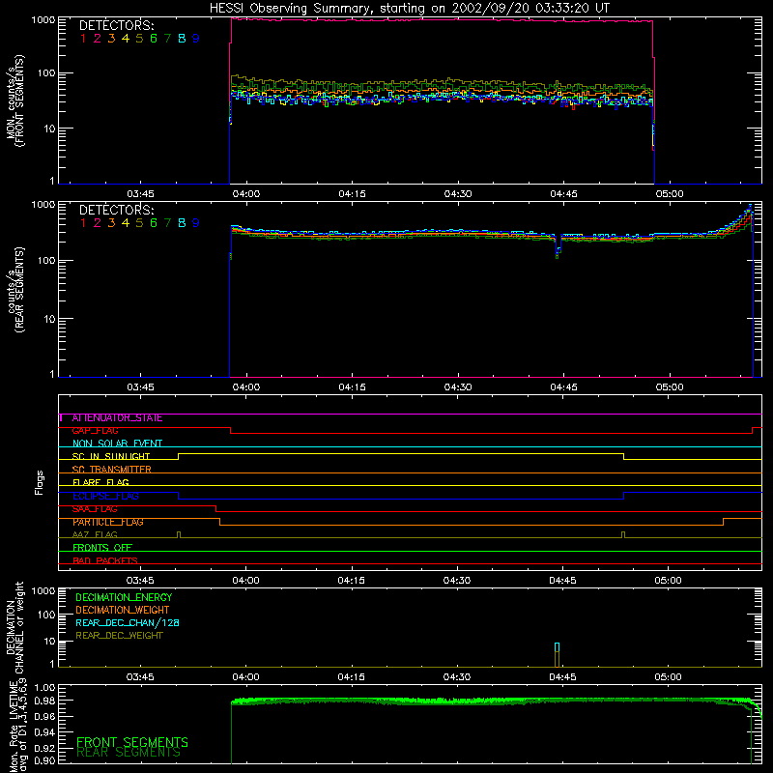Viewport: 773px width, 773px height.
Task: Click 04:15 tick under front segments panel
Action: 352,194
